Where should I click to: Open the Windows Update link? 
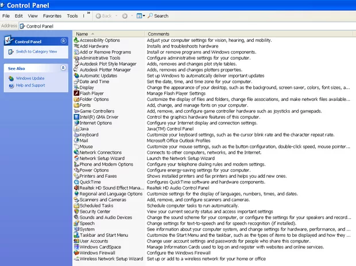pos(30,78)
